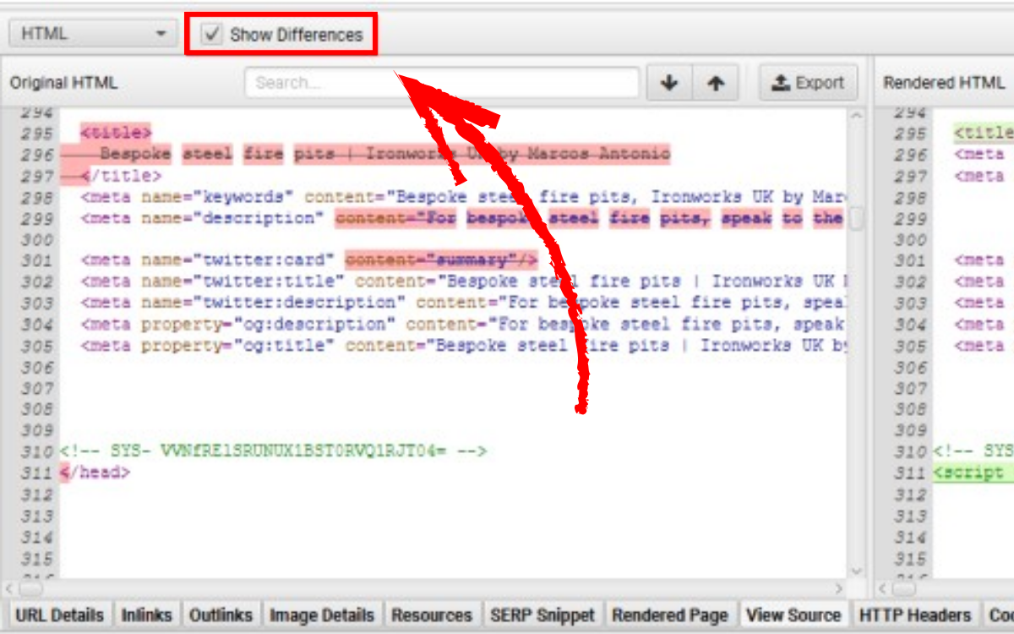The height and width of the screenshot is (634, 1014).
Task: Disable the Show Differences checkbox
Action: [x=210, y=33]
